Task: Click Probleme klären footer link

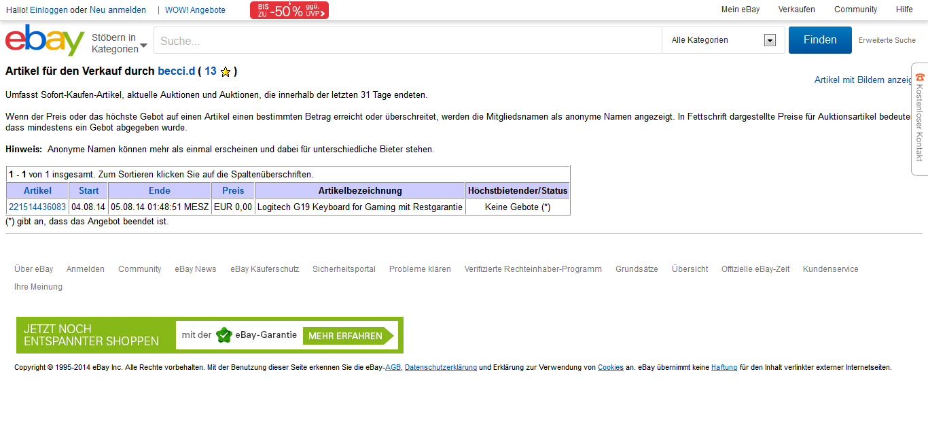Action: tap(420, 269)
